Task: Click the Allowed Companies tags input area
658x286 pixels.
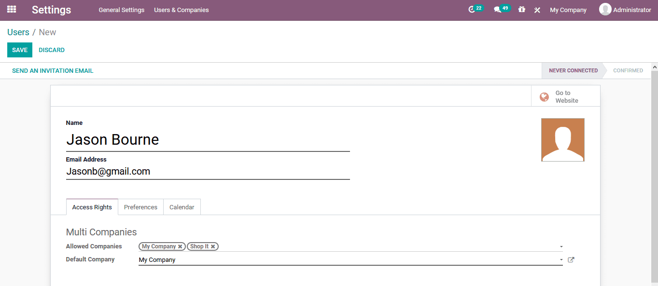Action: click(350, 246)
